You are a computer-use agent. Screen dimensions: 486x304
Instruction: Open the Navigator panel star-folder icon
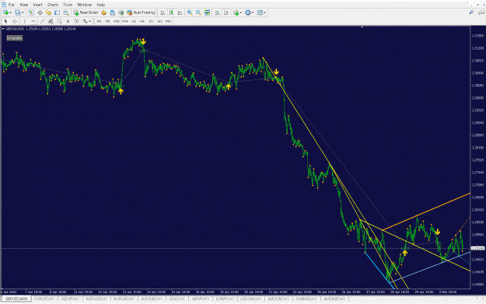48,12
